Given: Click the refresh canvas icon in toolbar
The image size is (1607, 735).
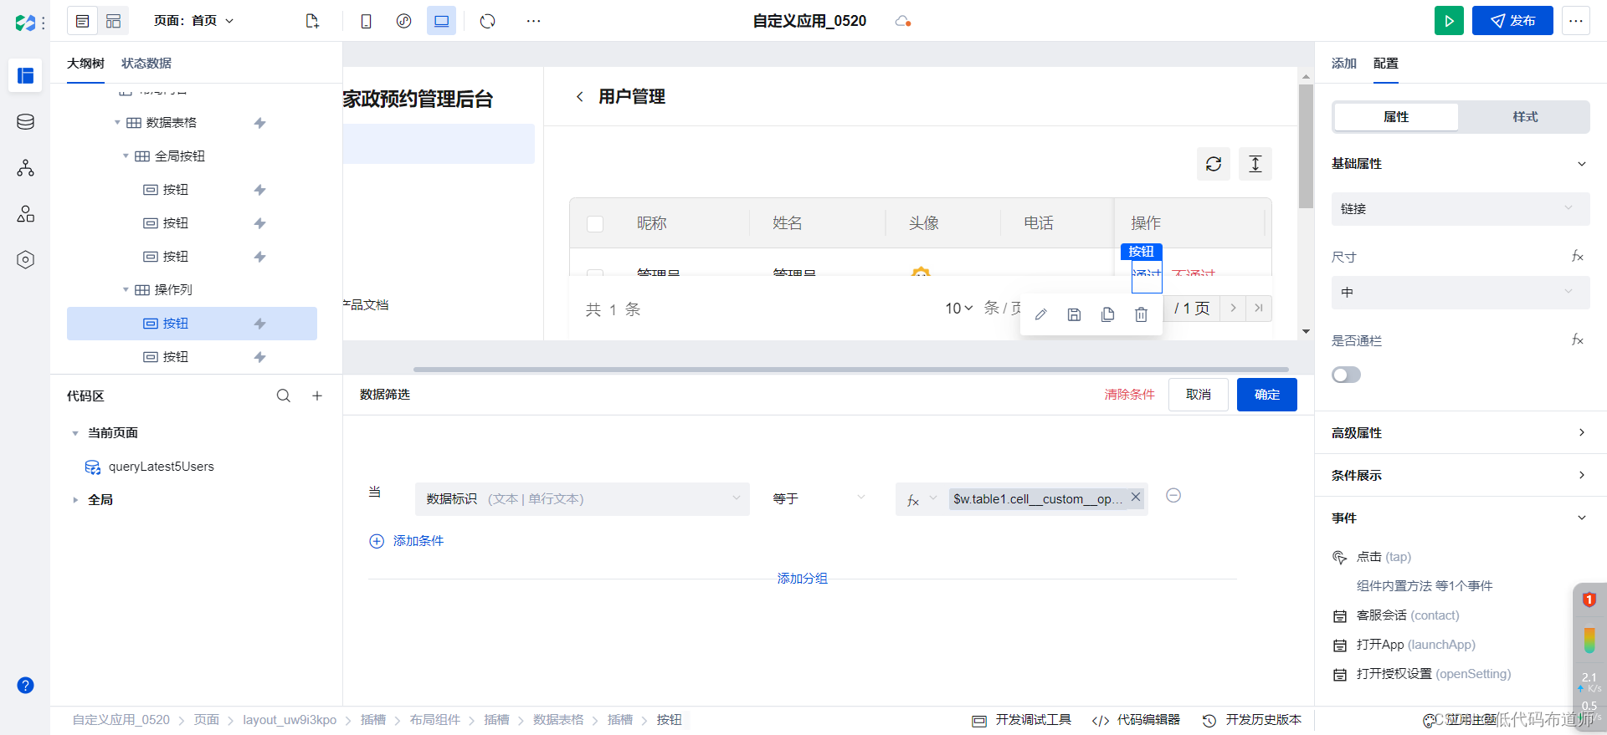Looking at the screenshot, I should [488, 21].
